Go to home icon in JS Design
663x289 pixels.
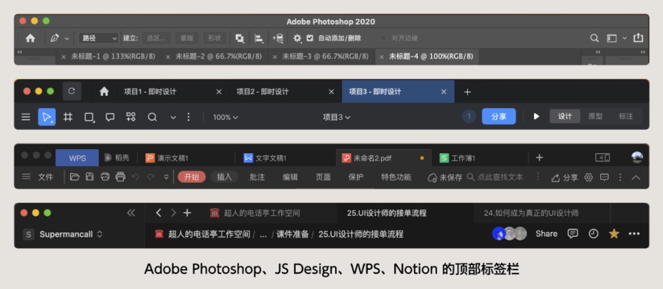pyautogui.click(x=104, y=91)
